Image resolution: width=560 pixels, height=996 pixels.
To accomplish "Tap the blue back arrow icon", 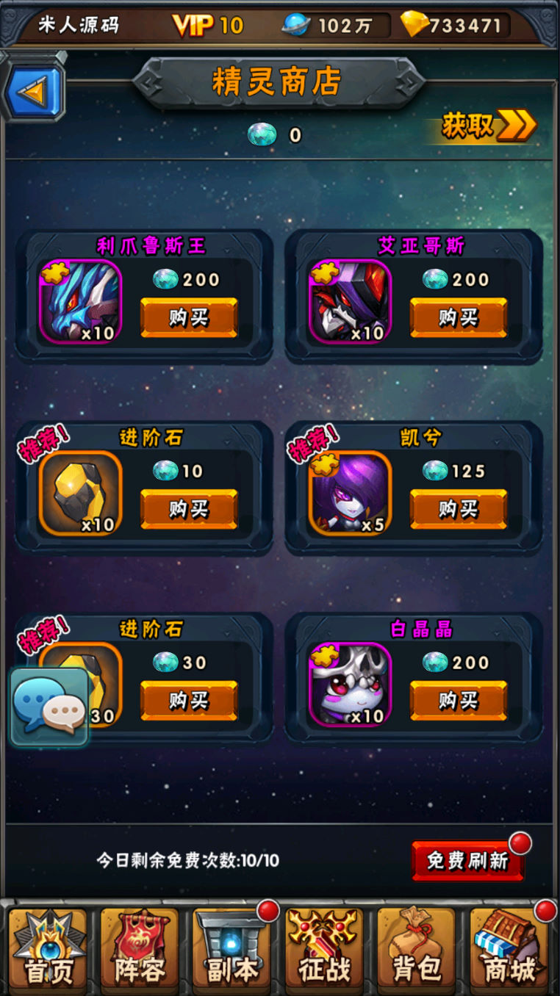I will click(x=34, y=91).
